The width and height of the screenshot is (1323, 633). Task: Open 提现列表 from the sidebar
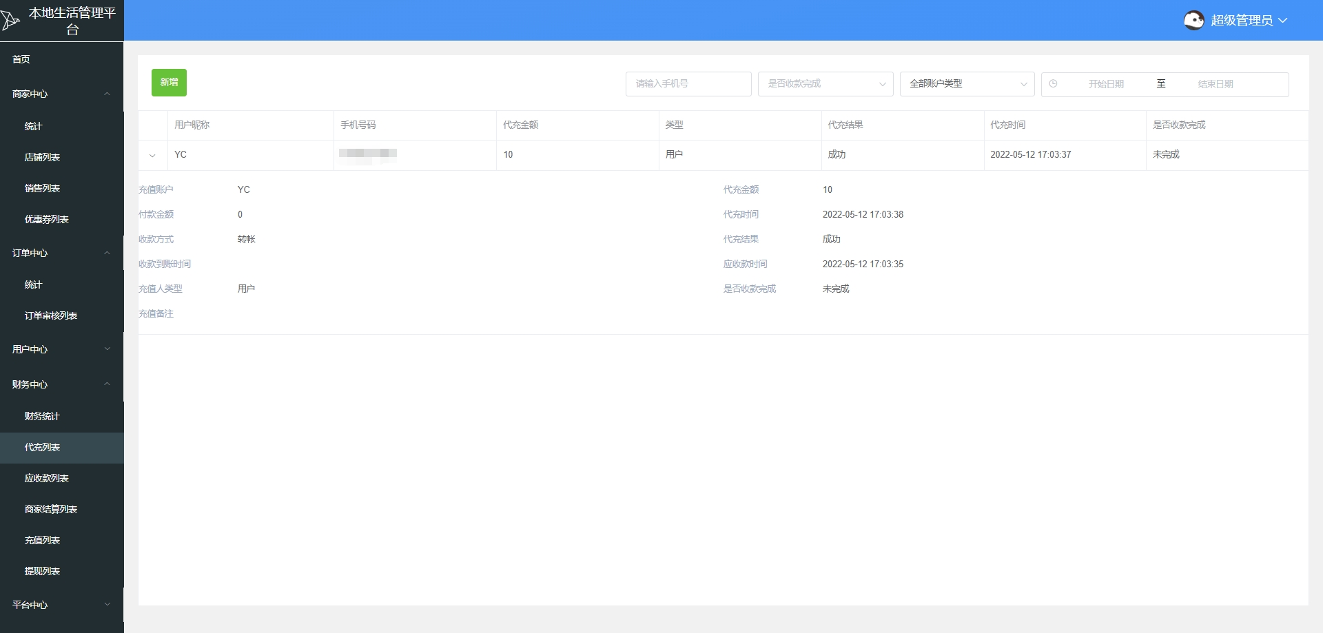click(42, 571)
